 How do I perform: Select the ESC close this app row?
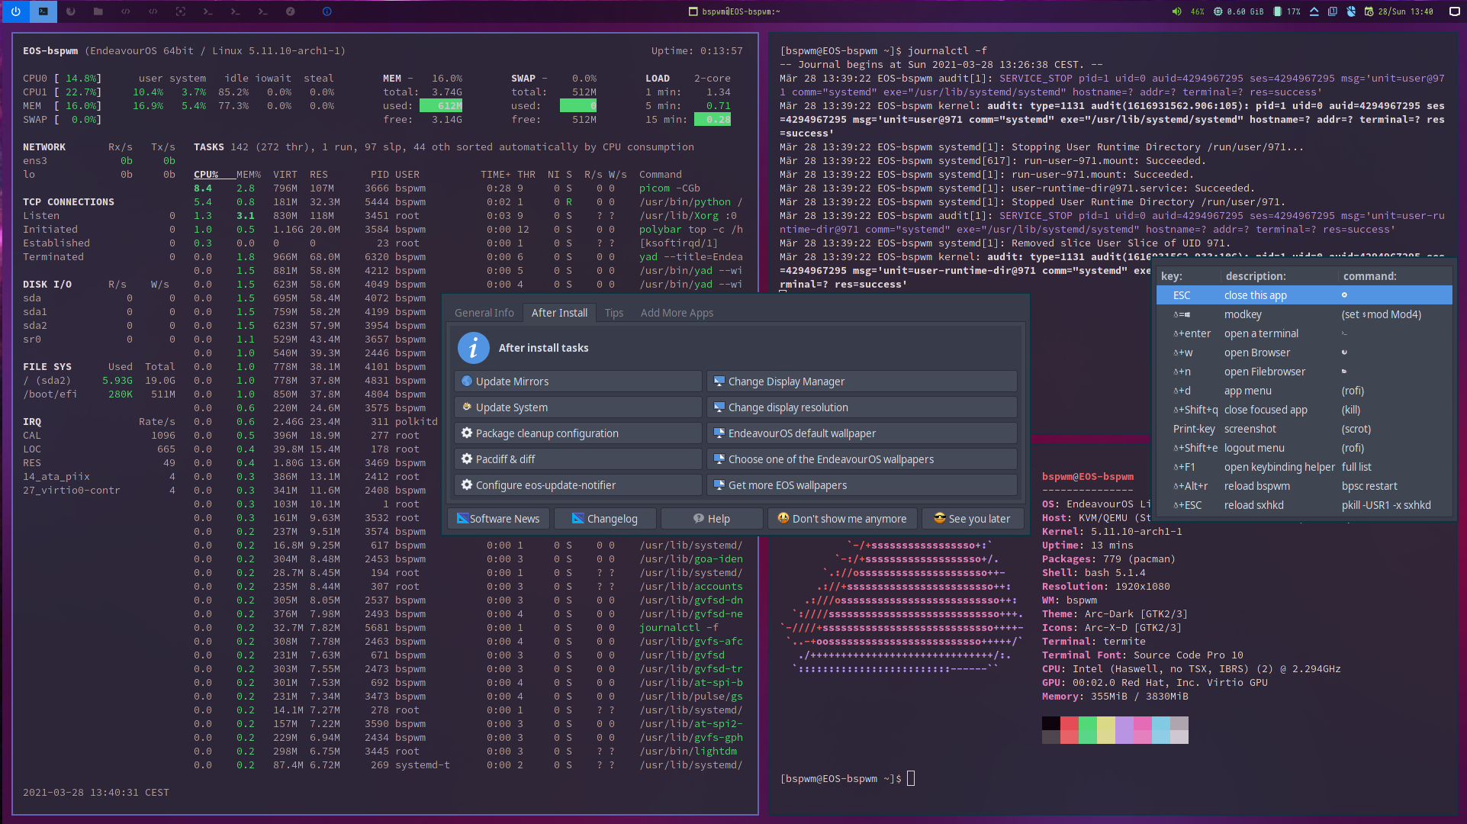point(1304,295)
